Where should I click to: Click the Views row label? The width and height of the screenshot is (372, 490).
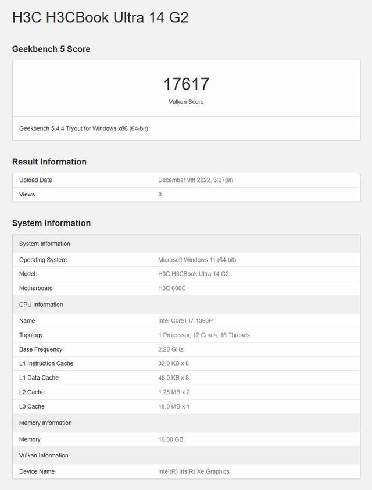tap(27, 195)
